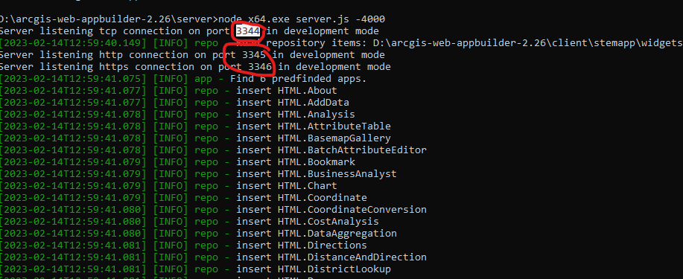683x279 pixels.
Task: Click the repository path 'D:\arcgis-web-appbuilder-2.26\client\stemapp\widgets'
Action: (528, 43)
